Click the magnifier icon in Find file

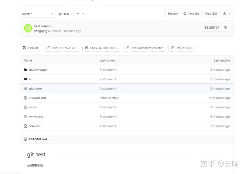[185, 14]
